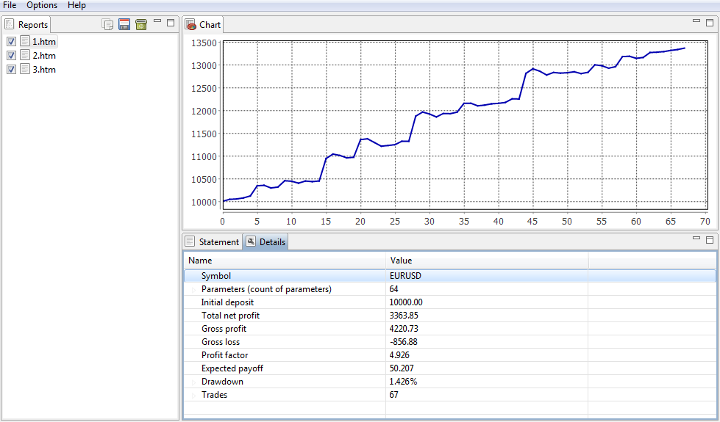Maximize the Reports panel
The width and height of the screenshot is (720, 422).
coord(171,23)
